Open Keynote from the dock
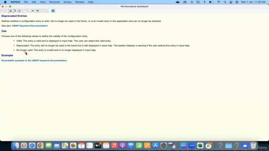 pyautogui.click(x=131, y=146)
